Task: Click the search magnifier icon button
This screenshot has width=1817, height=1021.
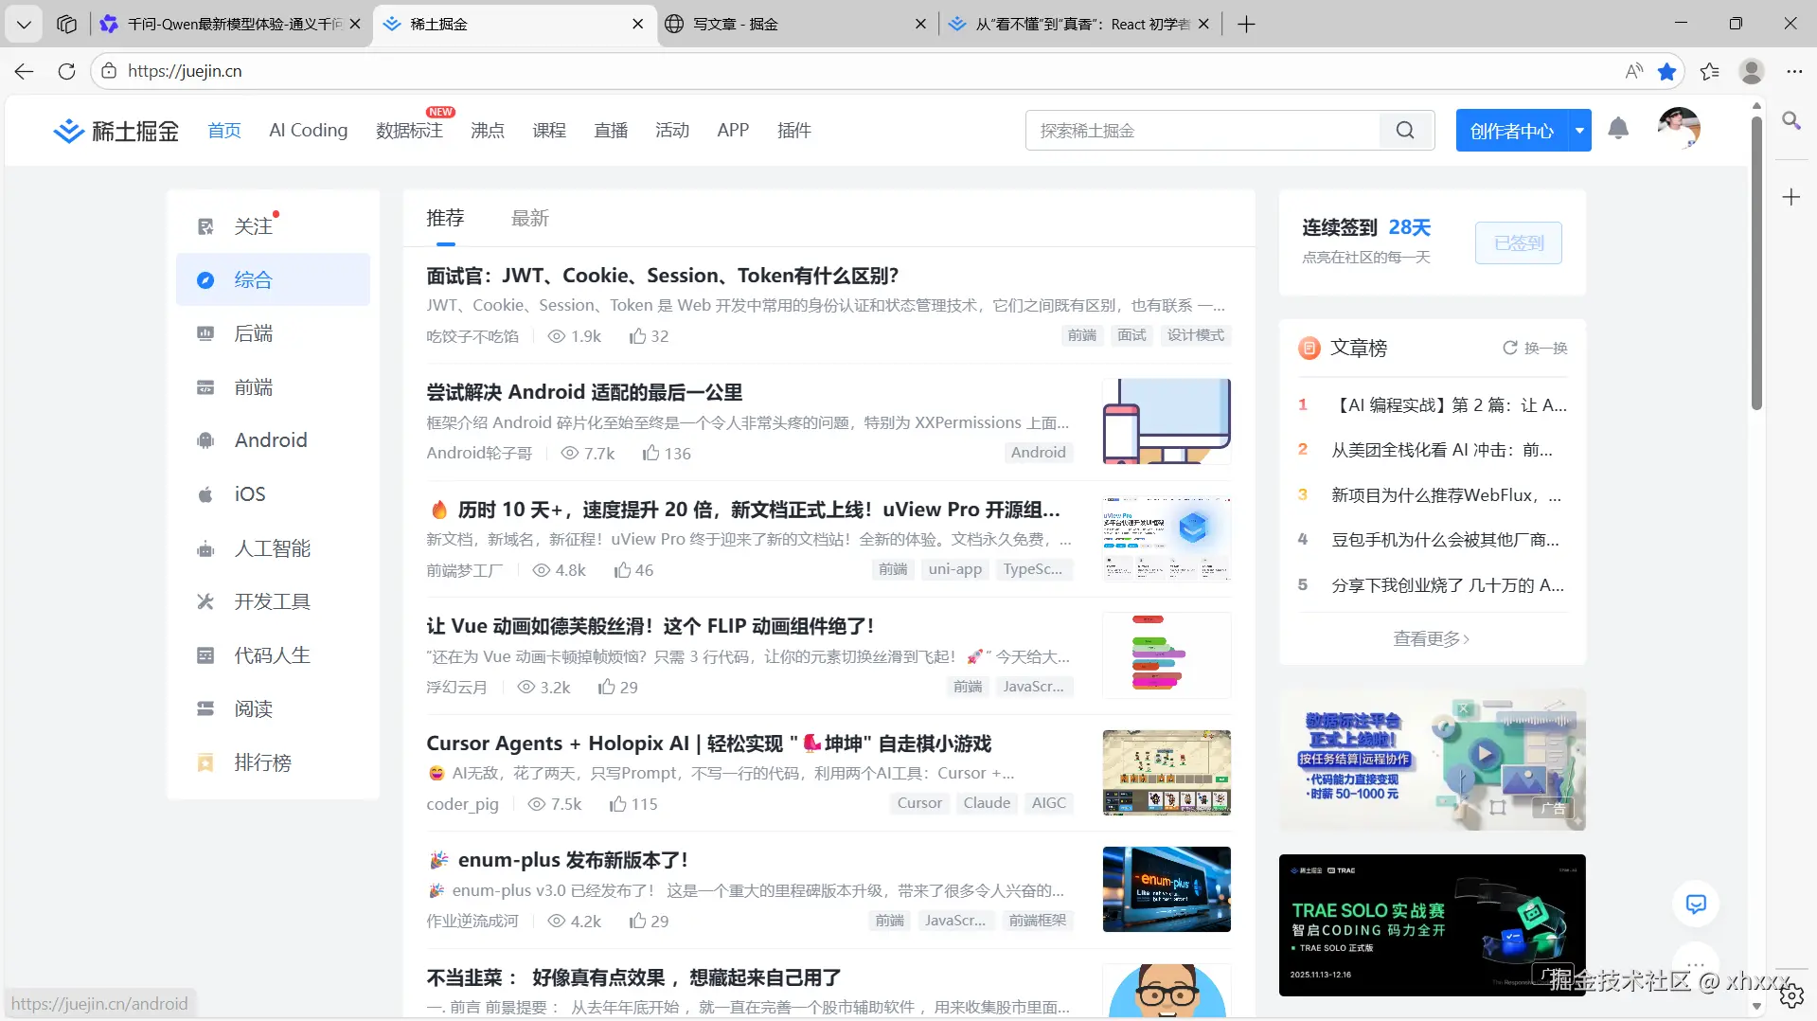Action: [x=1405, y=131]
